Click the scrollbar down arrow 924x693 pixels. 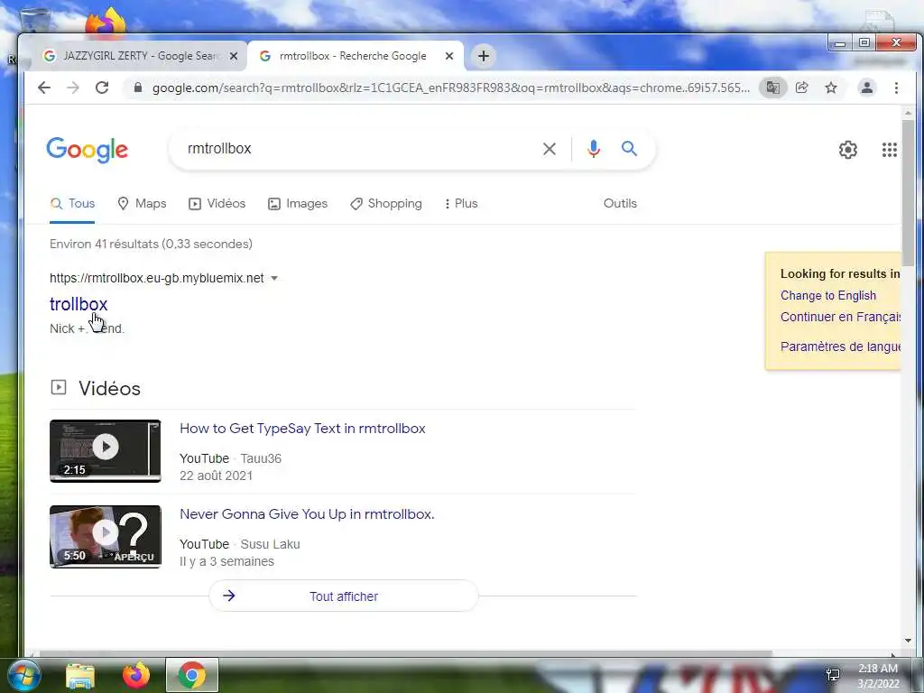click(x=908, y=641)
